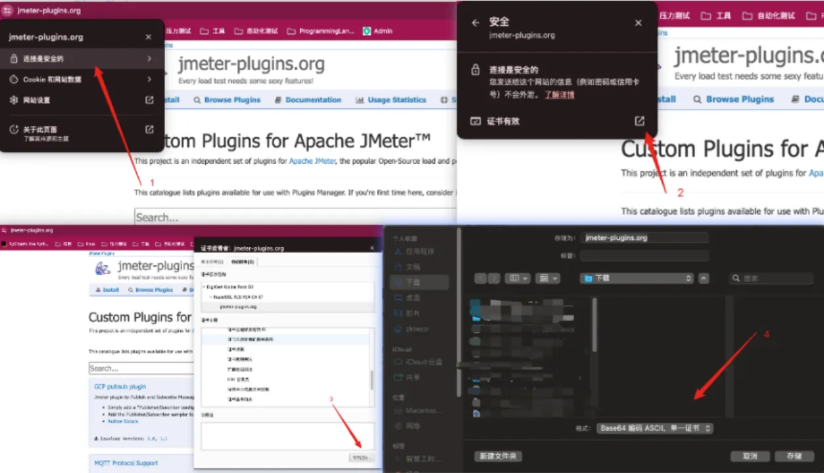
Task: Open the grouping options dropdown in save dialog
Action: coord(548,279)
